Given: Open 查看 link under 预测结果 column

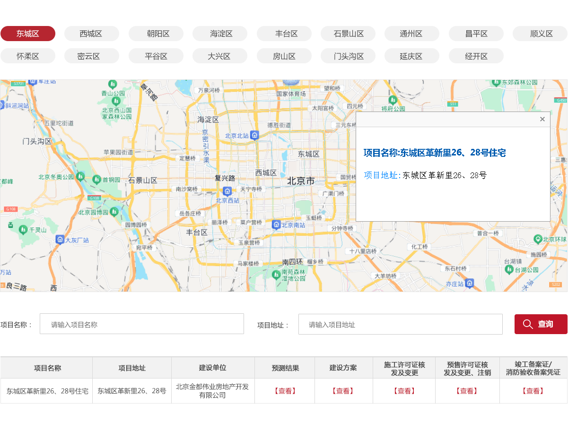Looking at the screenshot, I should click(x=285, y=391).
